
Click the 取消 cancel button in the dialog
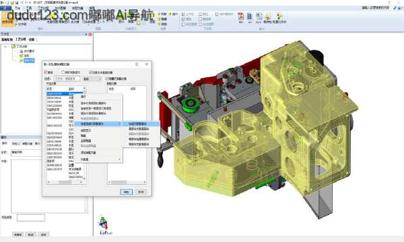tap(141, 192)
